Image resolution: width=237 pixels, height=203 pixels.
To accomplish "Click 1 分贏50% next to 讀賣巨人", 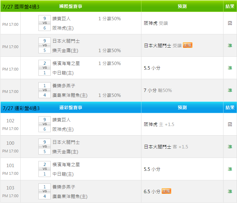I will coord(109,18).
